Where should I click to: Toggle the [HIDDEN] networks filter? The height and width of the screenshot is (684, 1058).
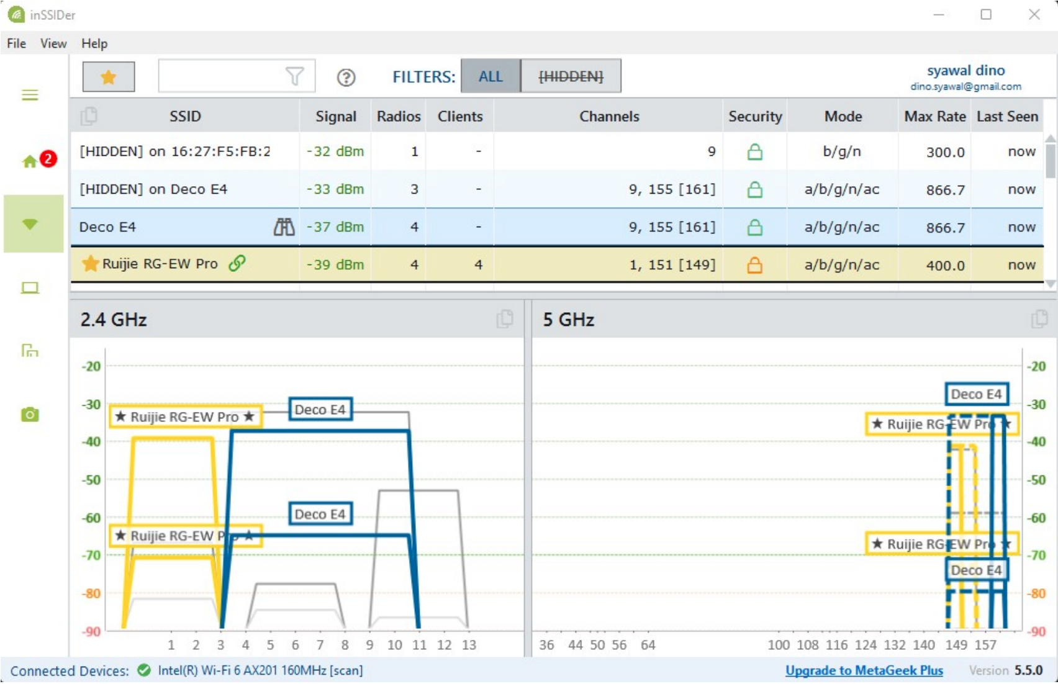click(571, 76)
